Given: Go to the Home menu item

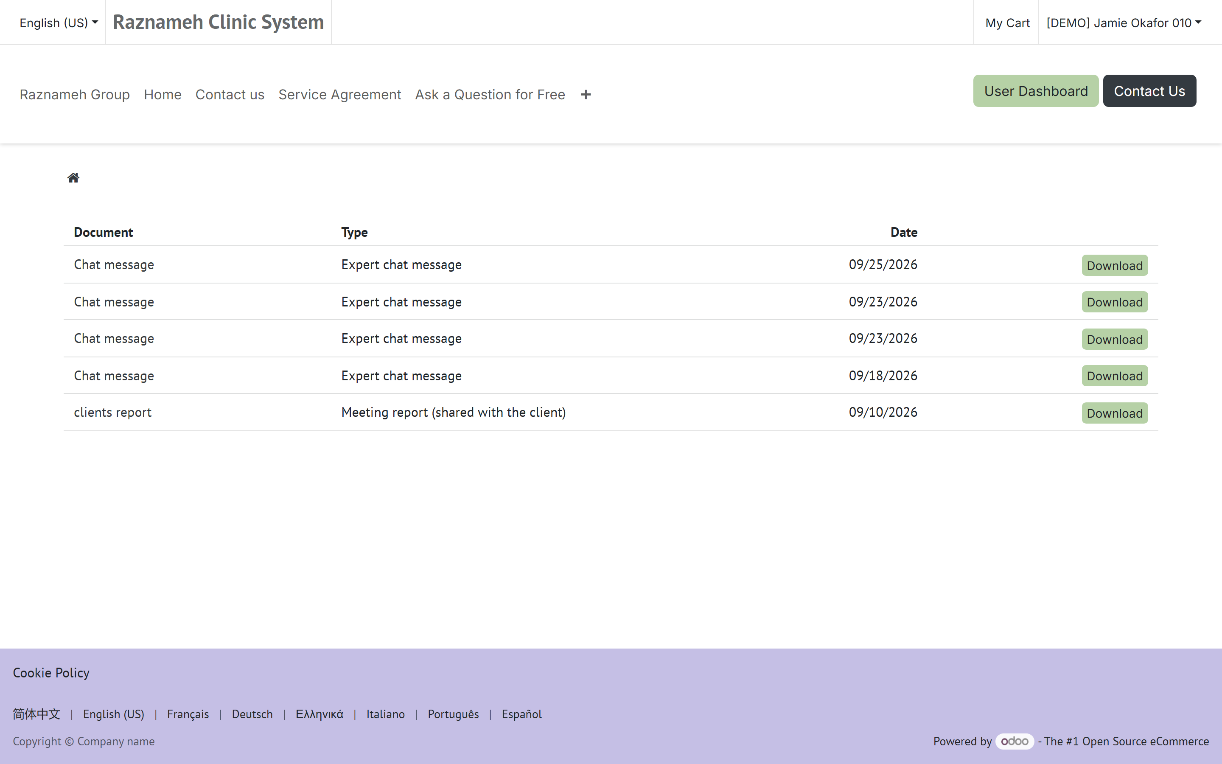Looking at the screenshot, I should (163, 95).
